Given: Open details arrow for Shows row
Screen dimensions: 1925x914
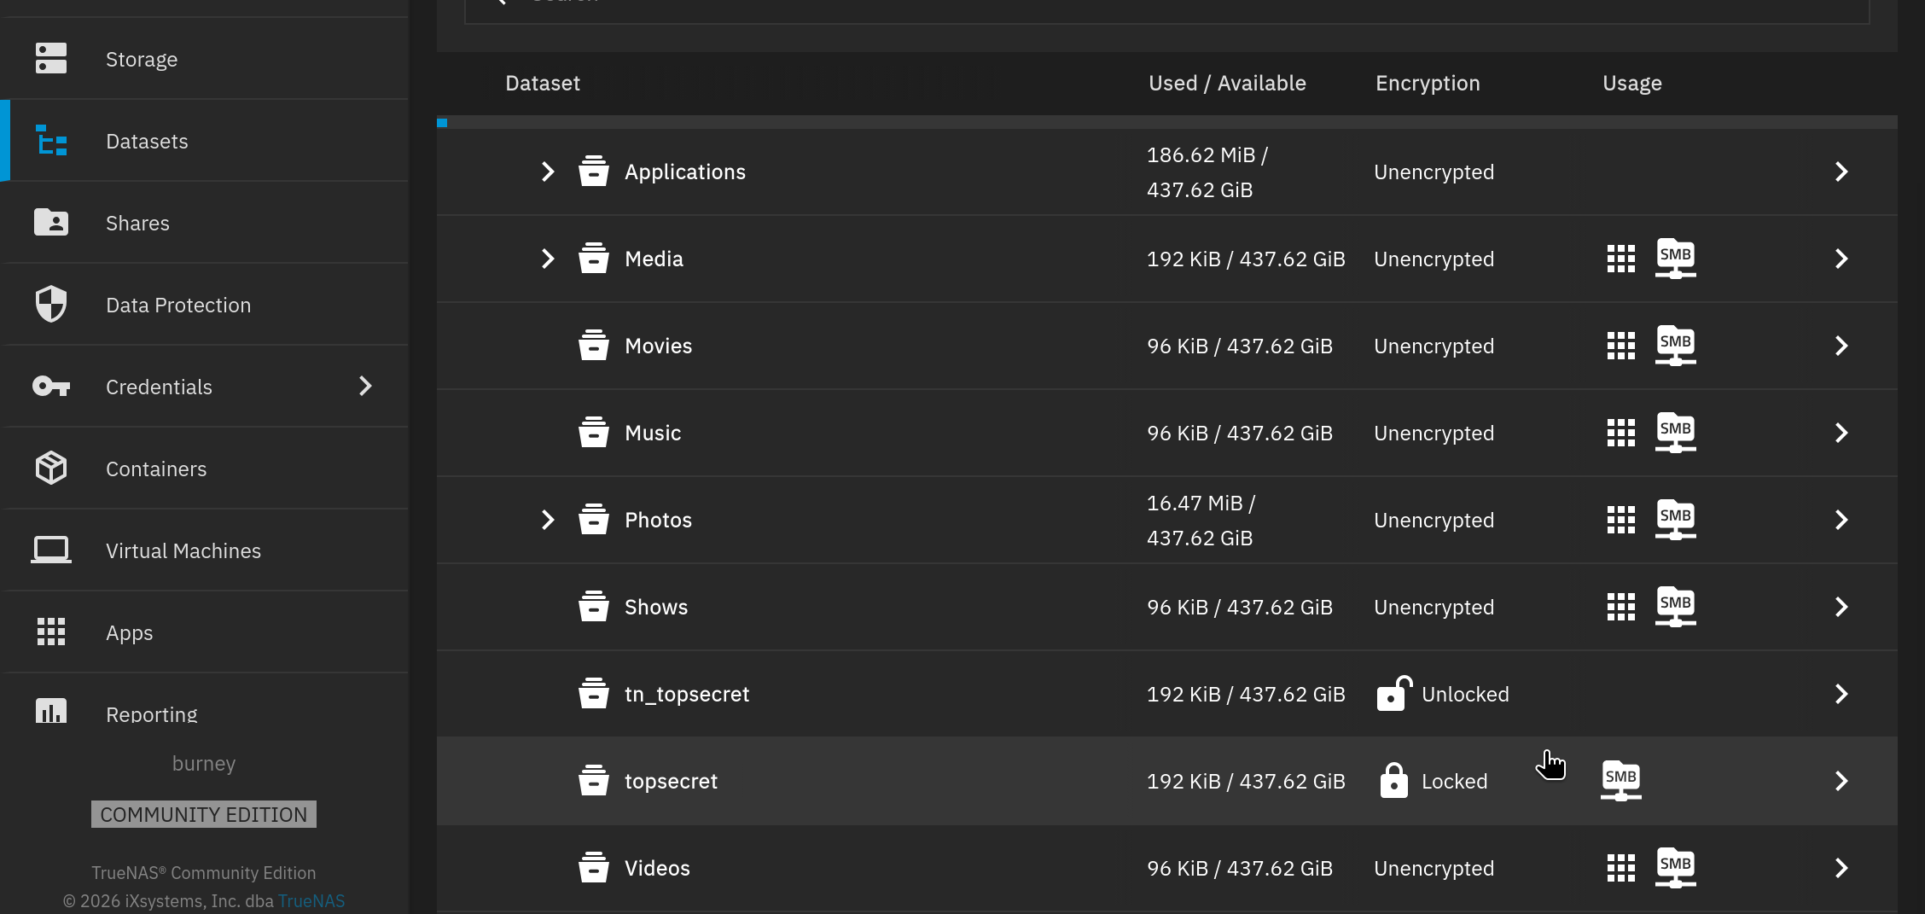Looking at the screenshot, I should tap(1841, 607).
